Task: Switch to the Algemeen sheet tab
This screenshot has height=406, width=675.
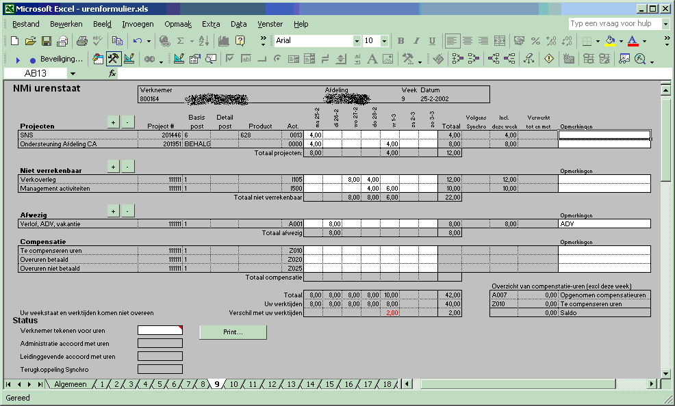Action: 70,384
